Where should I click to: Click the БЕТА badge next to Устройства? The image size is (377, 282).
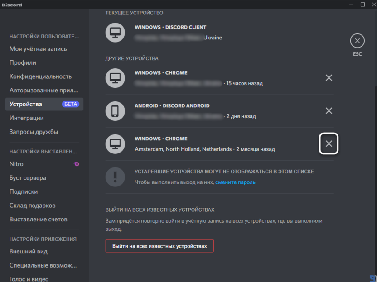(x=70, y=104)
